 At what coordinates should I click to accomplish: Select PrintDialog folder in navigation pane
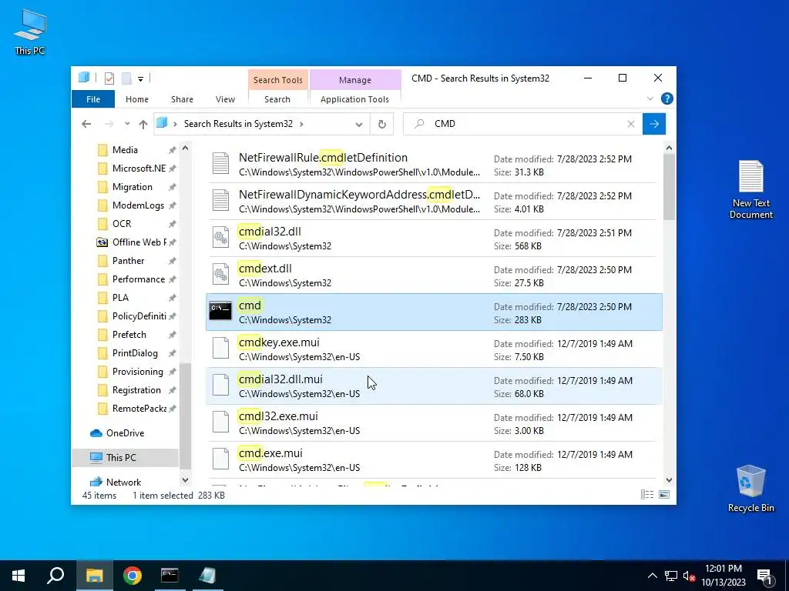pos(134,353)
